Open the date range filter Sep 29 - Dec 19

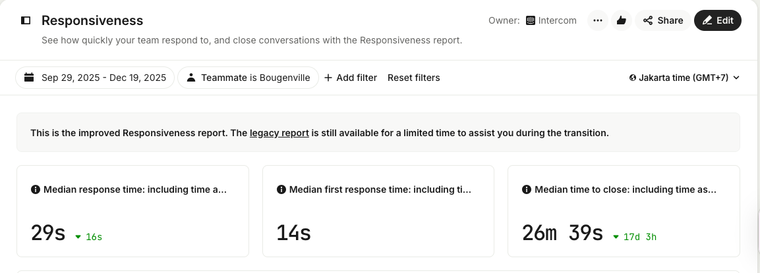tap(95, 78)
